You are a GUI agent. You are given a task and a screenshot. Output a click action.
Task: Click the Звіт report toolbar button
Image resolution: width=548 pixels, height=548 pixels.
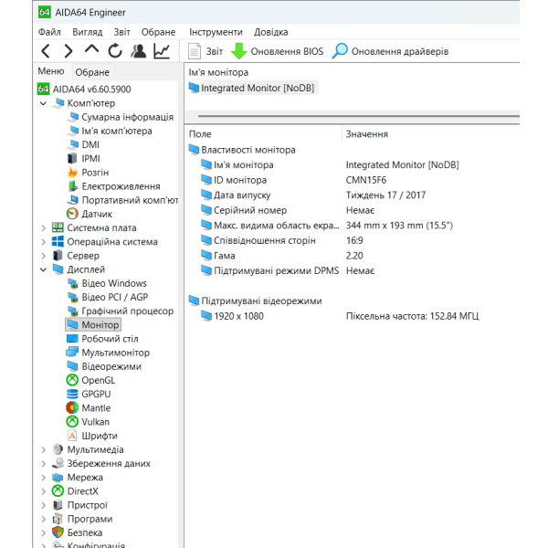205,51
